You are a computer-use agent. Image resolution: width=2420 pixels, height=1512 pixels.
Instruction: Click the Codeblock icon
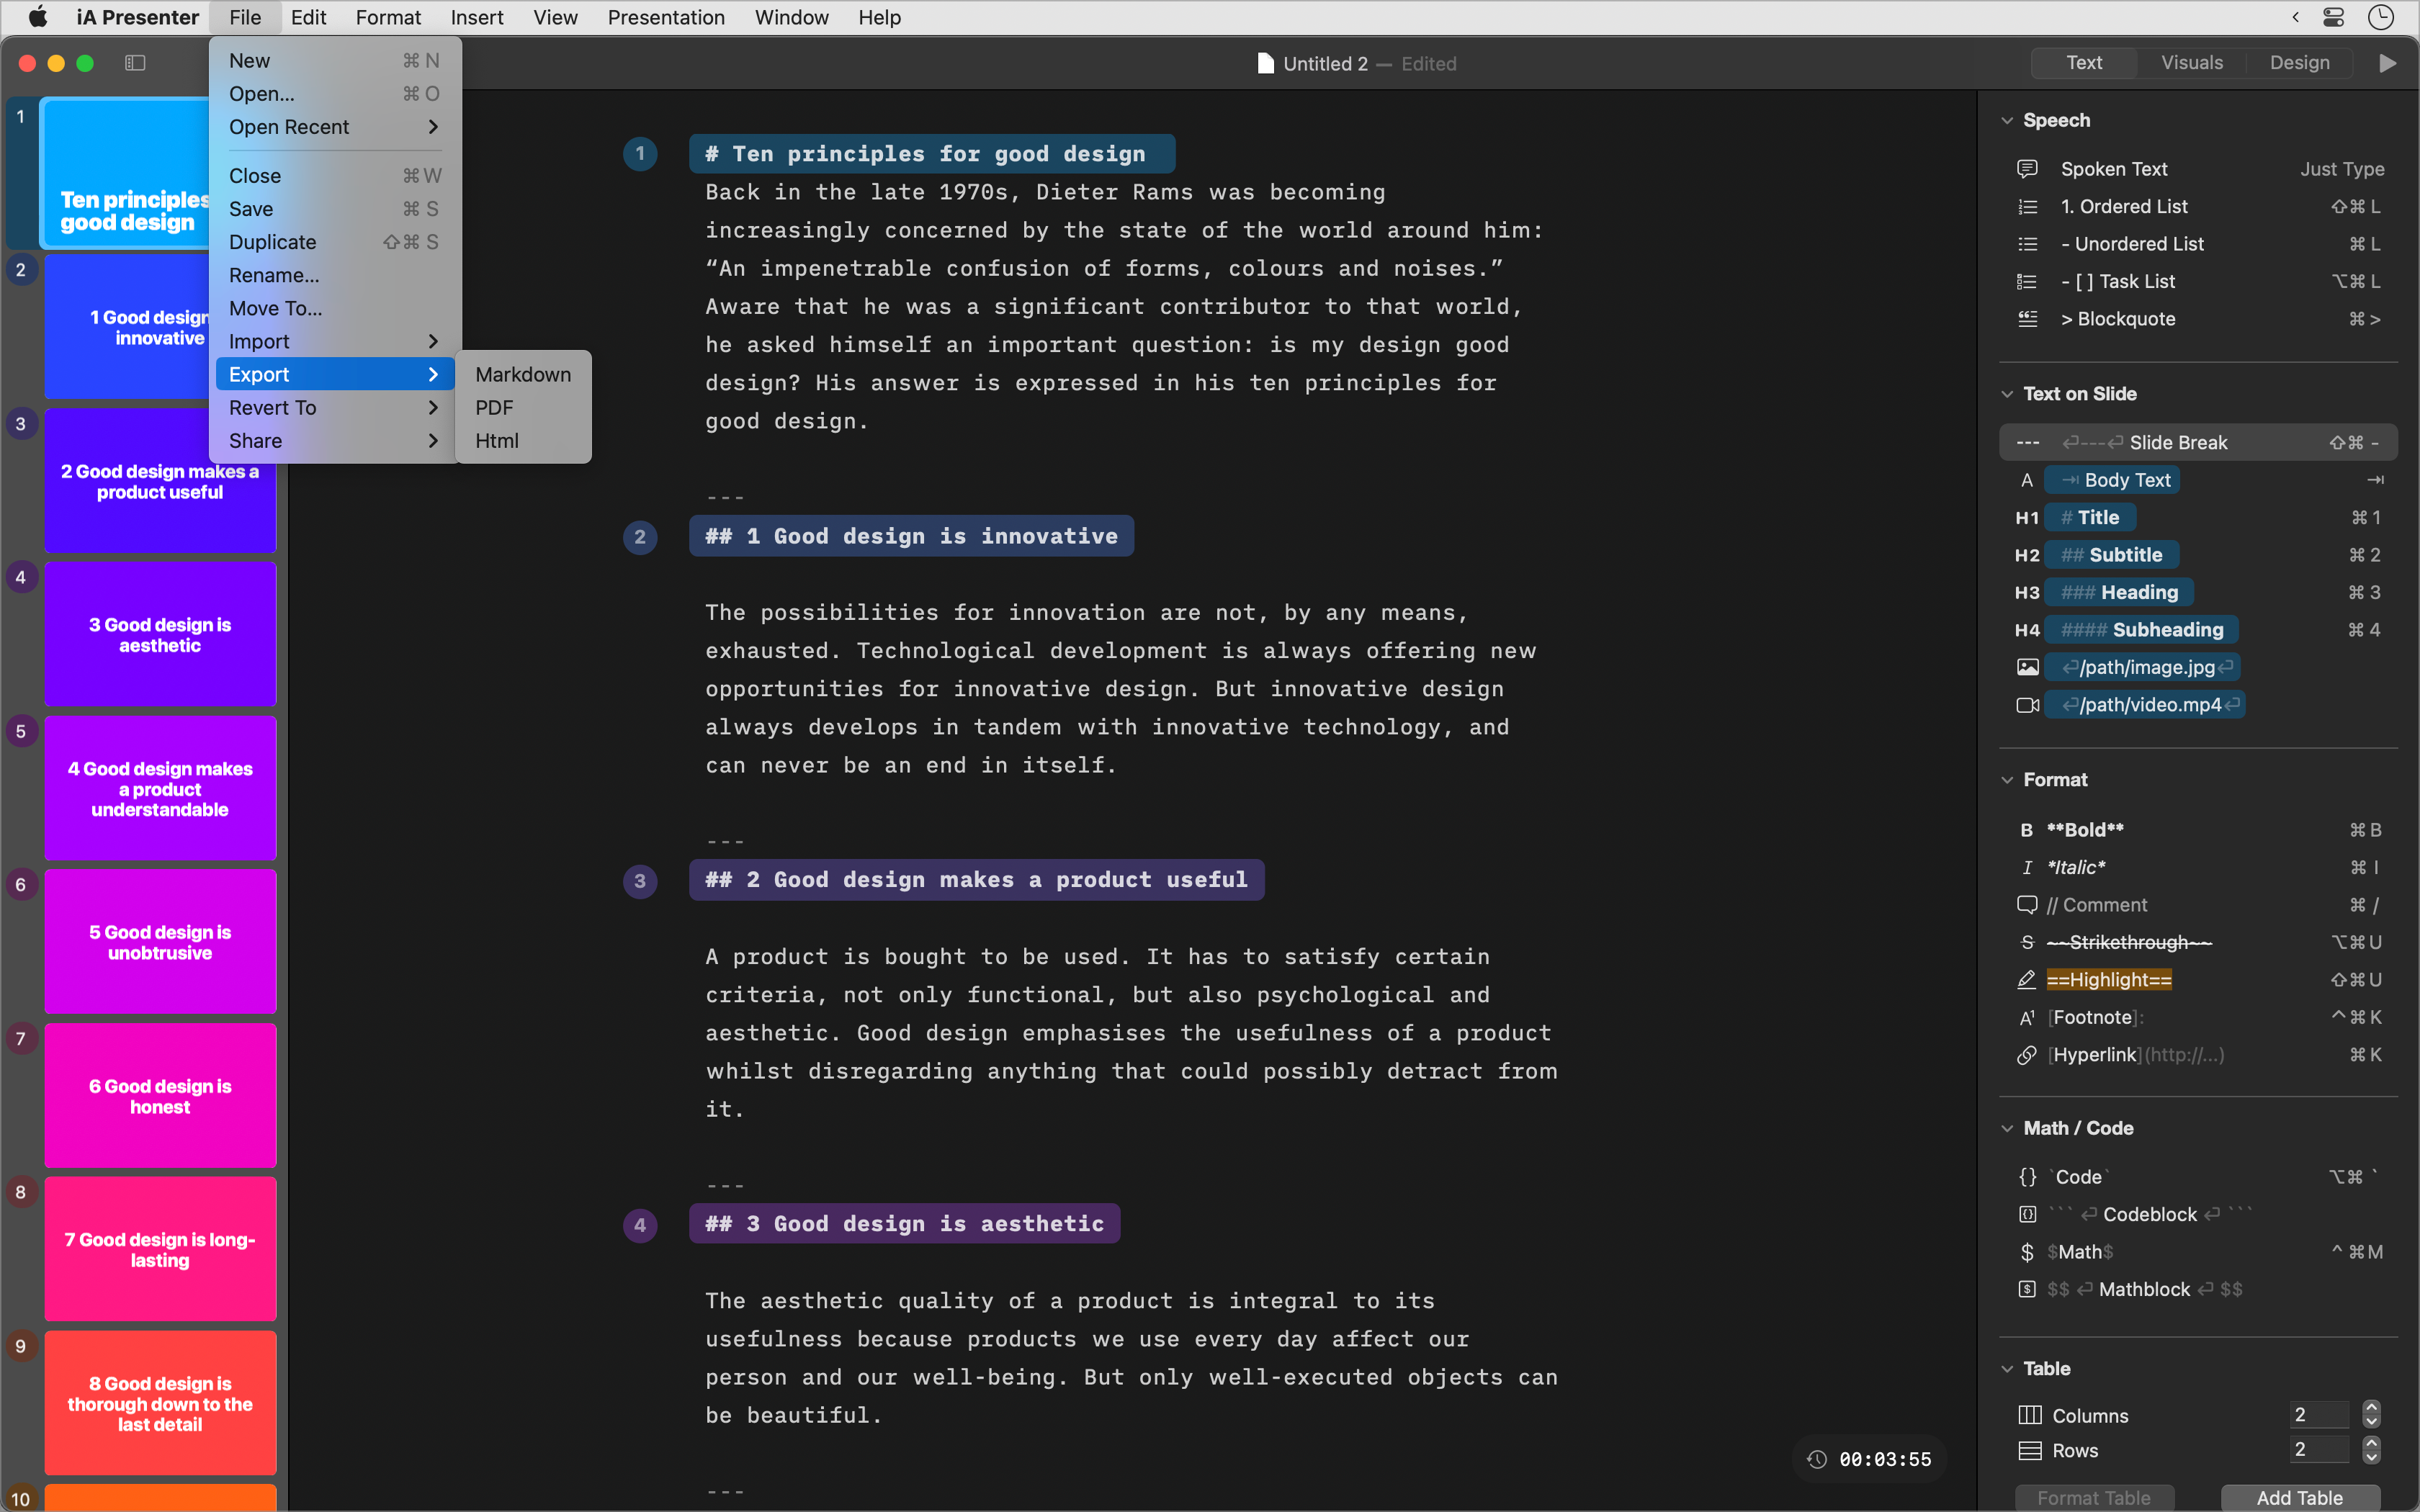click(2027, 1214)
